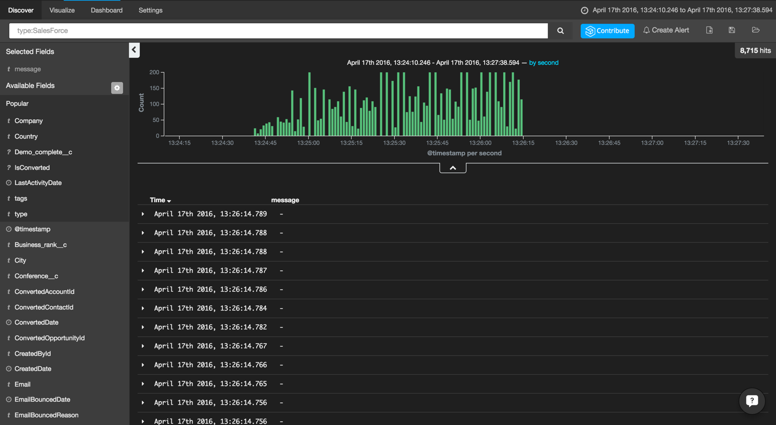Expand row with time 13:26:14.789

pos(143,214)
